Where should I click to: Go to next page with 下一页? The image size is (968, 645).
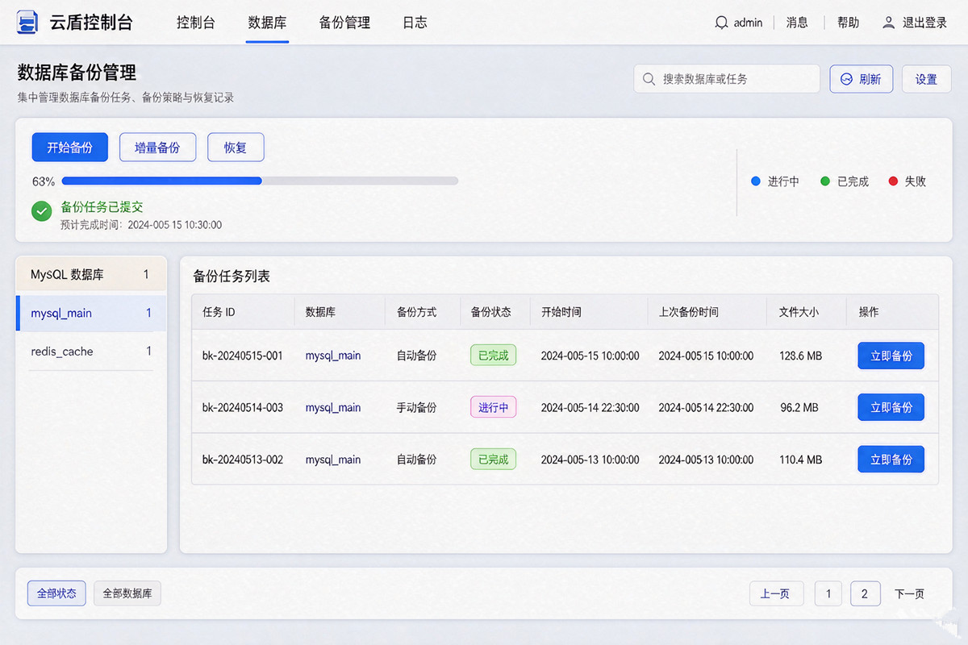(x=909, y=593)
